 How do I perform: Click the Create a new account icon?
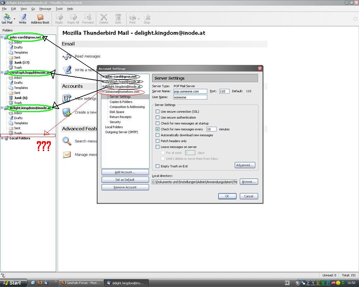pyautogui.click(x=67, y=112)
